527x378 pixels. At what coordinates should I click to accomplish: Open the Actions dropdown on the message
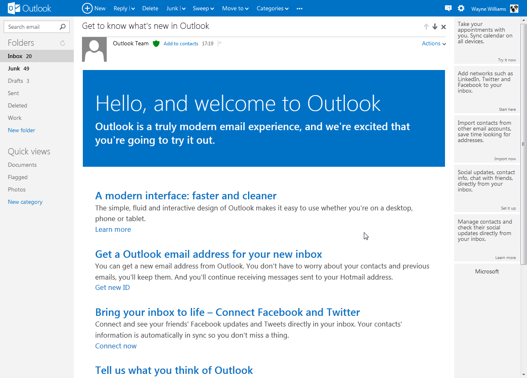[433, 43]
